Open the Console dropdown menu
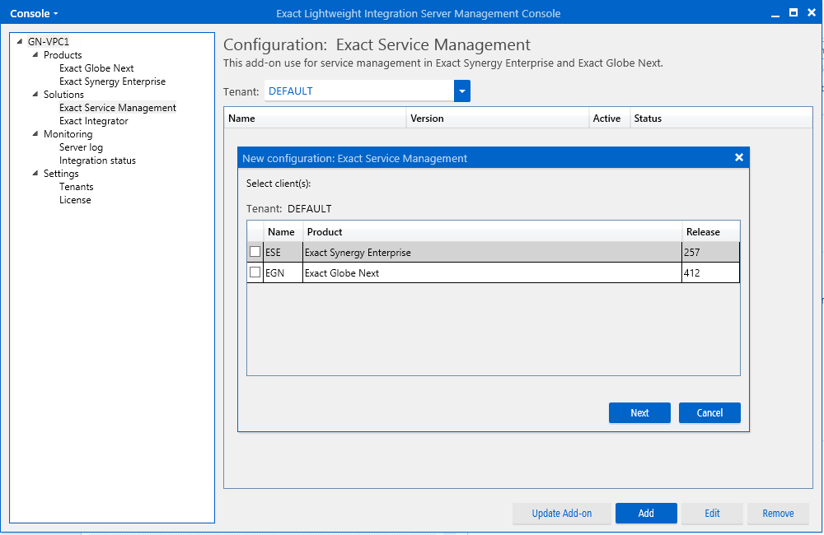 coord(34,14)
